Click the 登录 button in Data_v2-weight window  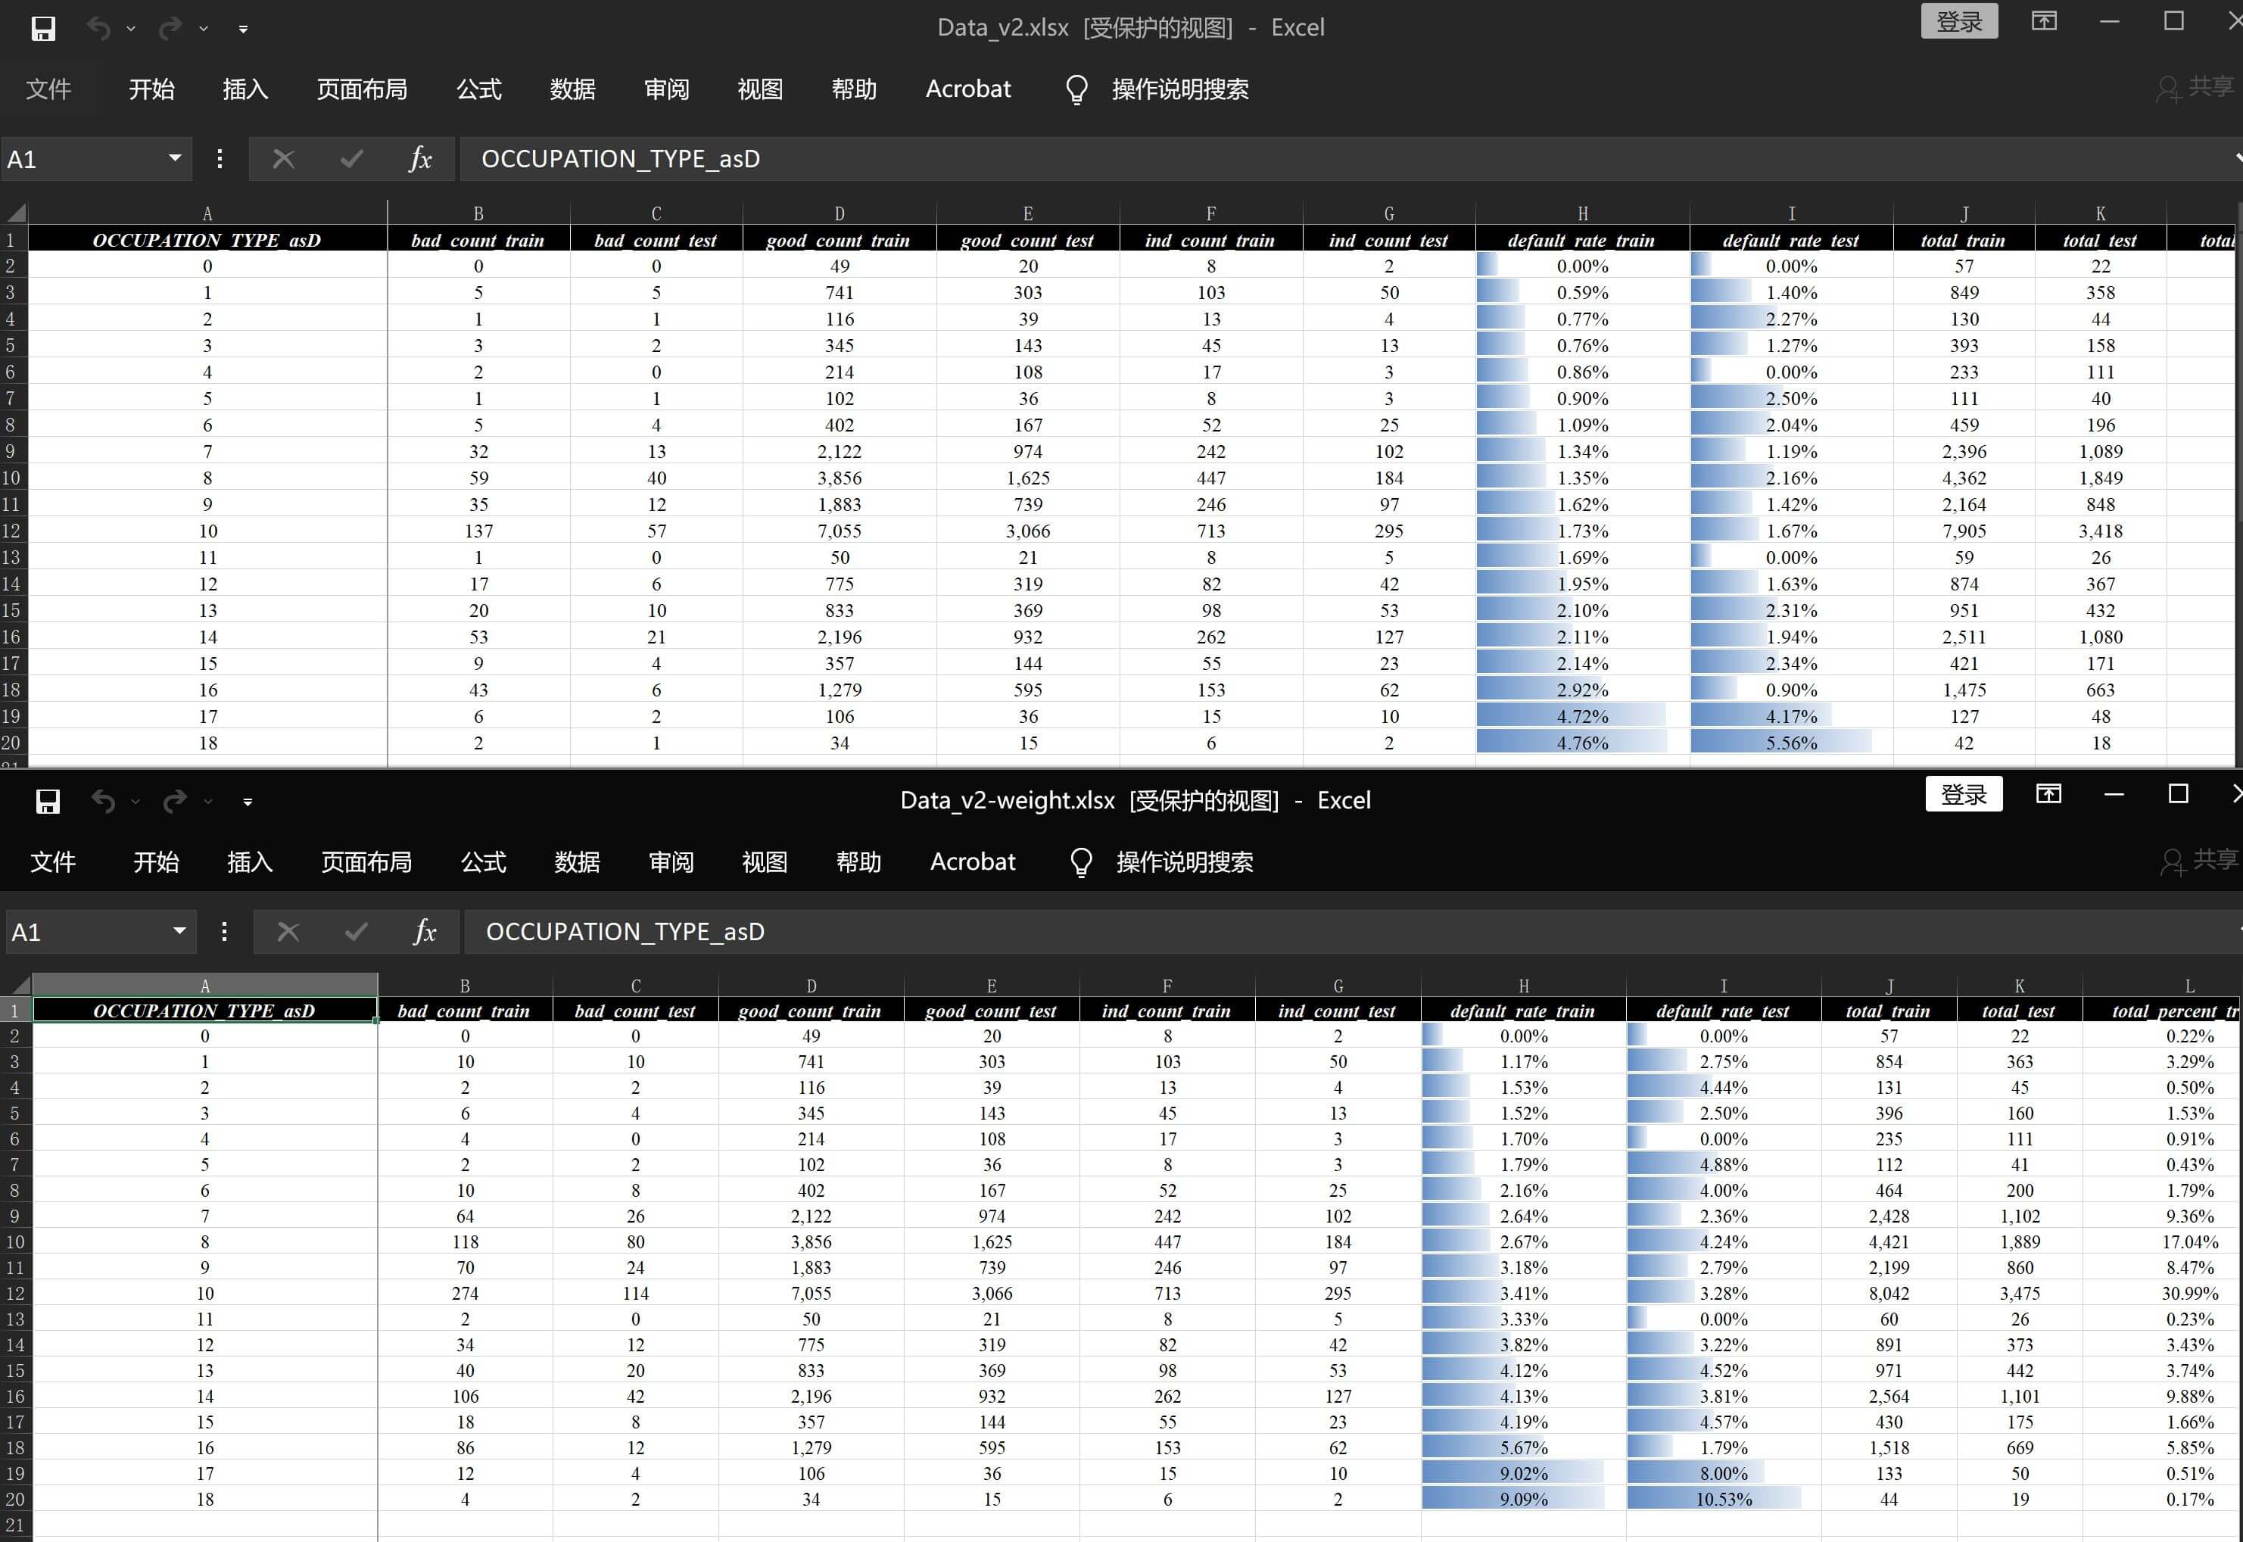[x=1963, y=794]
